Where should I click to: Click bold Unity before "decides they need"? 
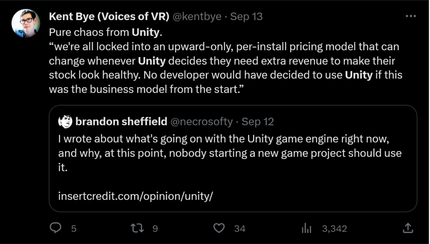(152, 61)
